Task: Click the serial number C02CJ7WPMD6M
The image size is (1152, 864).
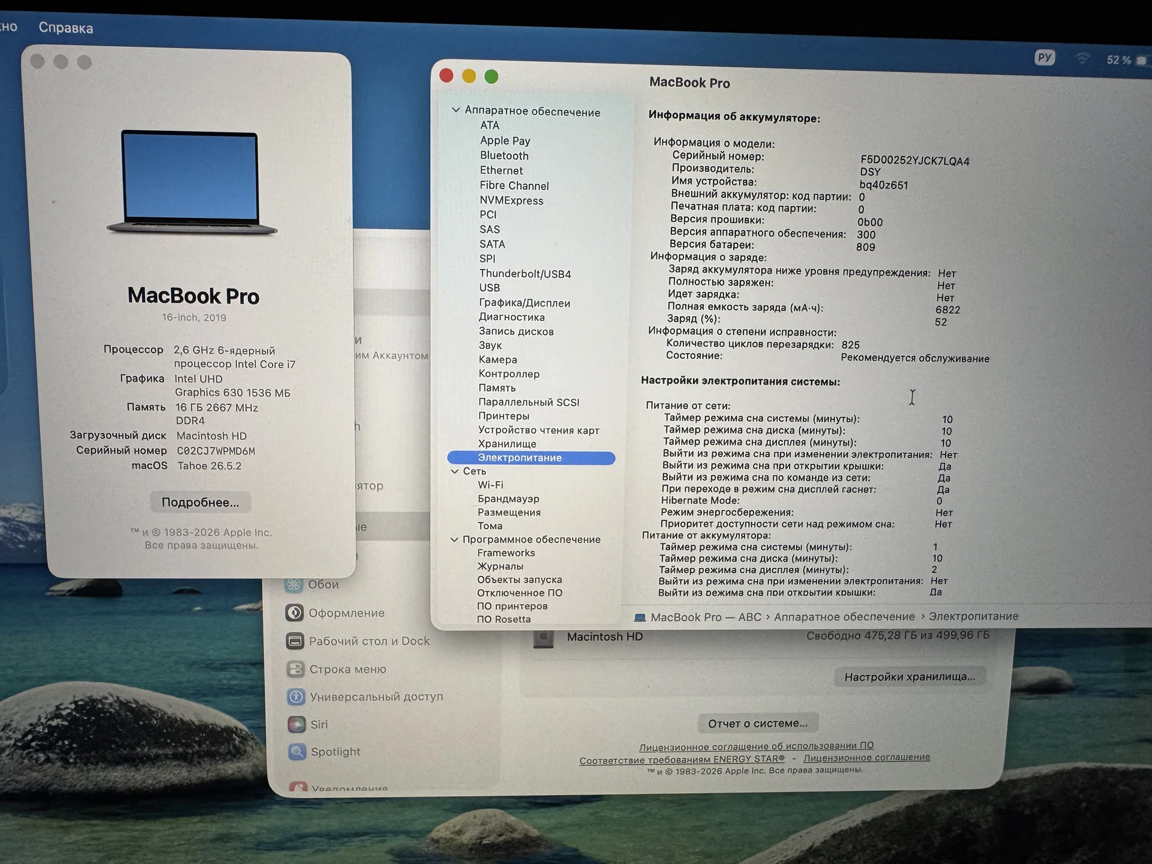Action: 216,451
